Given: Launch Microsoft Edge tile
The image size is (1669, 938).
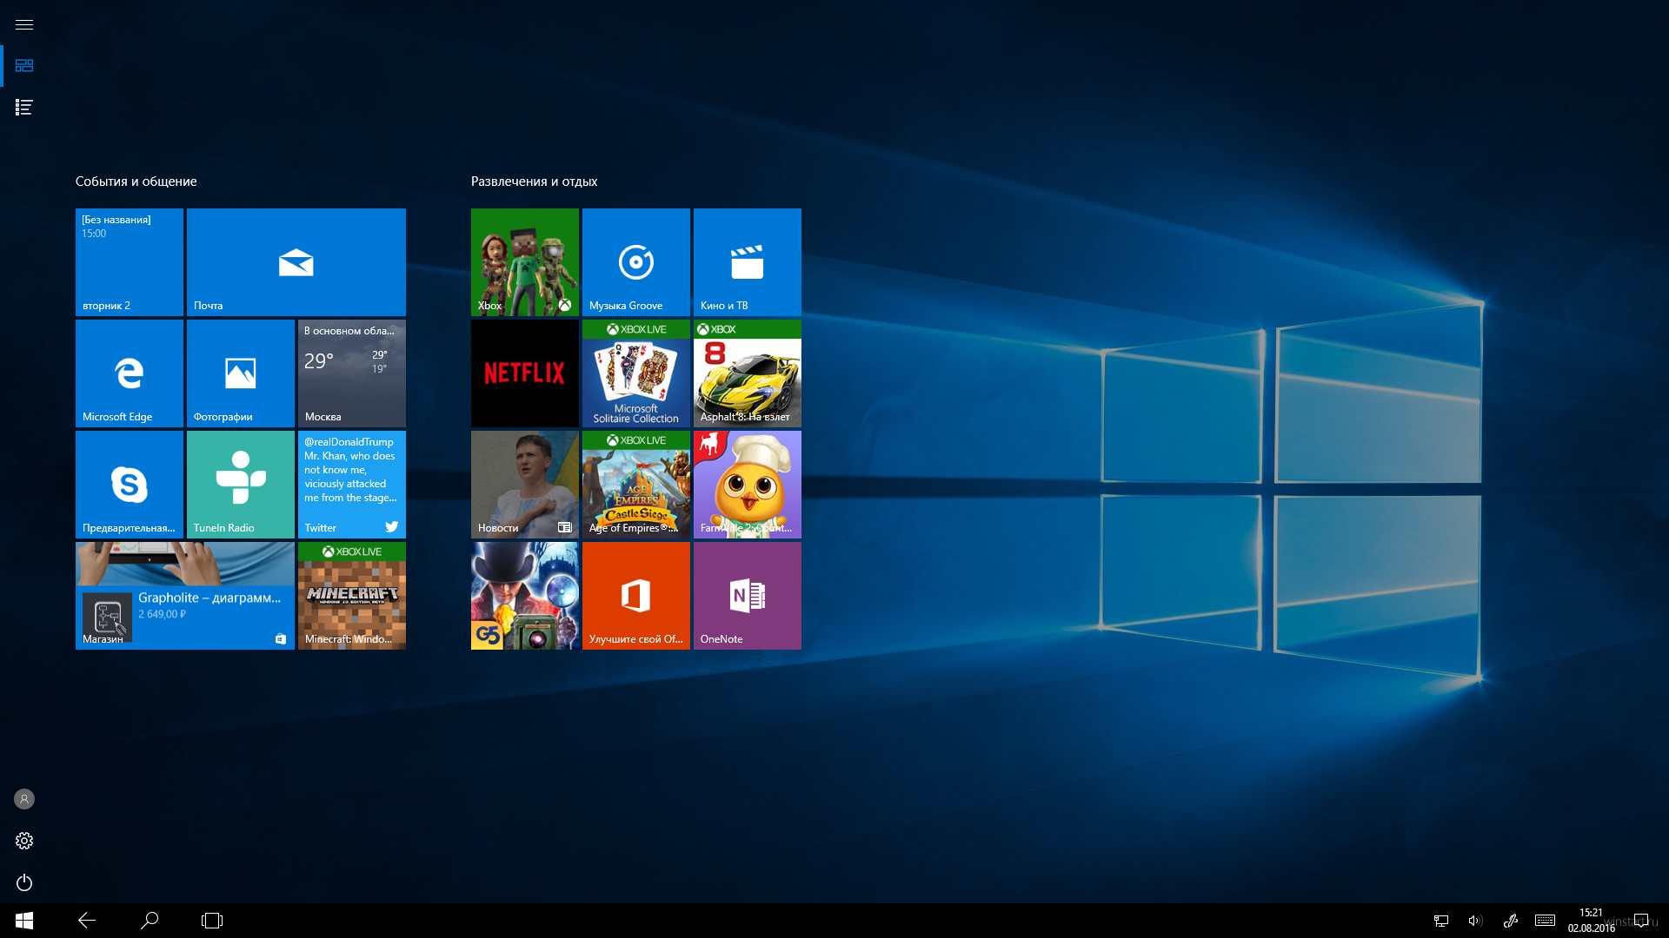Looking at the screenshot, I should [130, 373].
